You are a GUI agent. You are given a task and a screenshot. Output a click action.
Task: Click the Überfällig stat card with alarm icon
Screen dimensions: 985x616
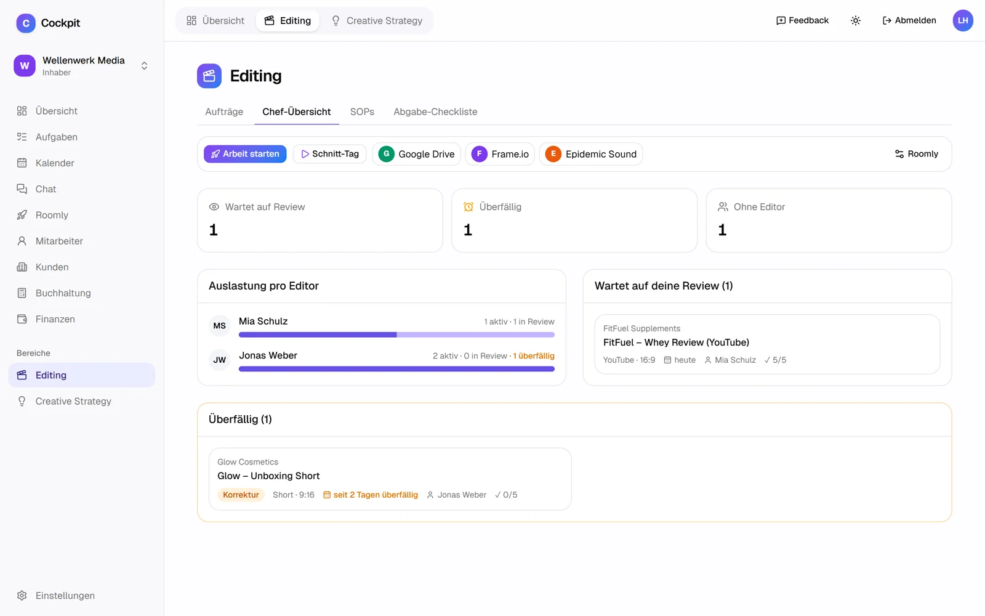574,221
